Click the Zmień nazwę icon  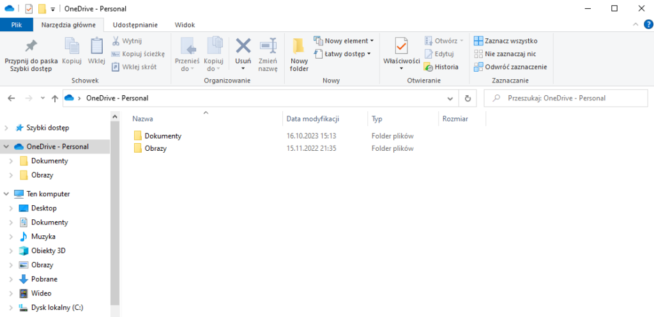click(268, 45)
